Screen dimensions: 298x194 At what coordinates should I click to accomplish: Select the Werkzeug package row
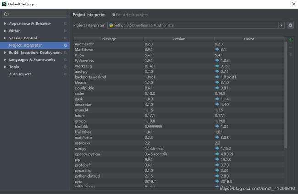tap(179, 66)
